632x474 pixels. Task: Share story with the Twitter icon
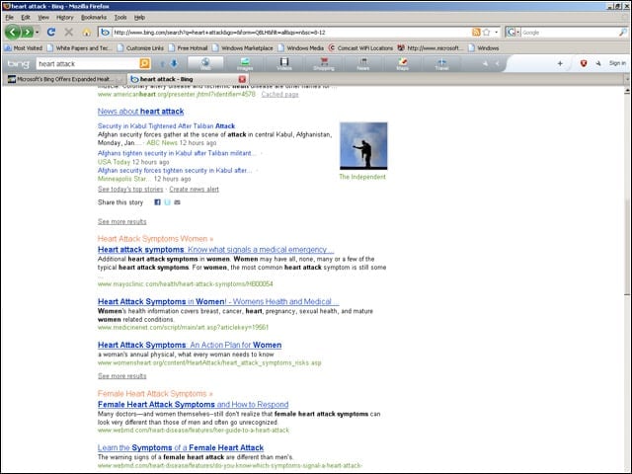coord(167,201)
